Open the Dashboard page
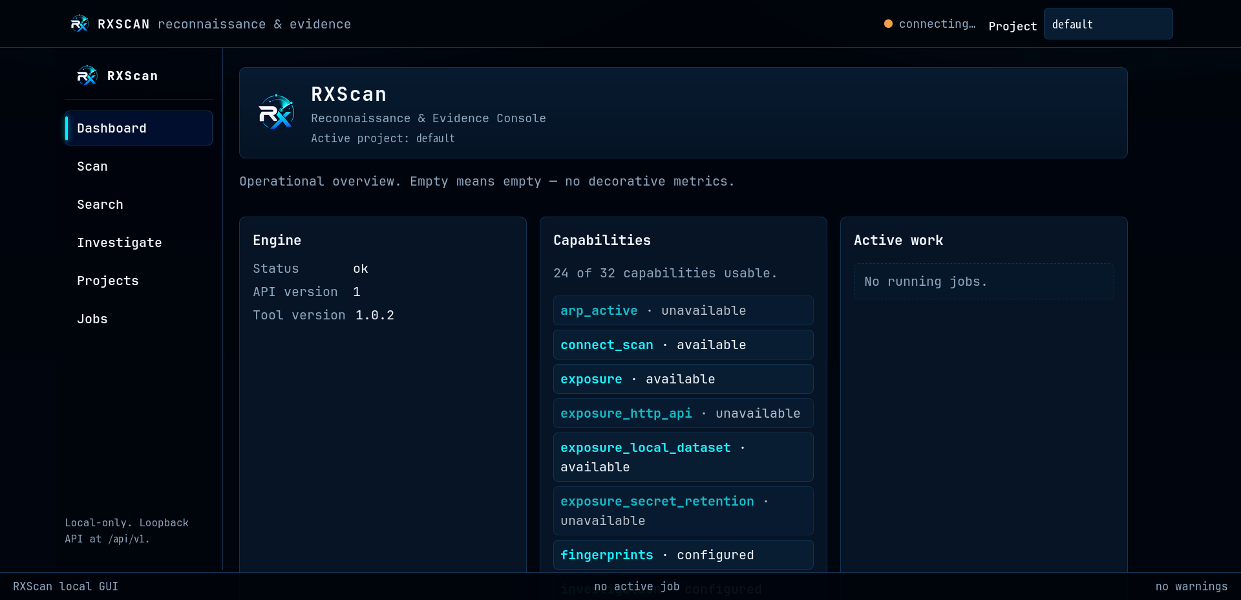 click(x=138, y=128)
